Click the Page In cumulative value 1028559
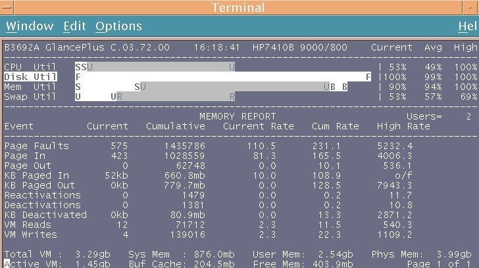Image resolution: width=479 pixels, height=268 pixels. pos(184,156)
